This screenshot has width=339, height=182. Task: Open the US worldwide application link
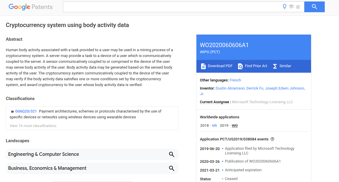pos(214,125)
